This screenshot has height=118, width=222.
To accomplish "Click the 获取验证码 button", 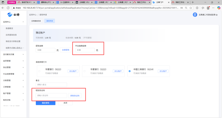I will coord(75,95).
